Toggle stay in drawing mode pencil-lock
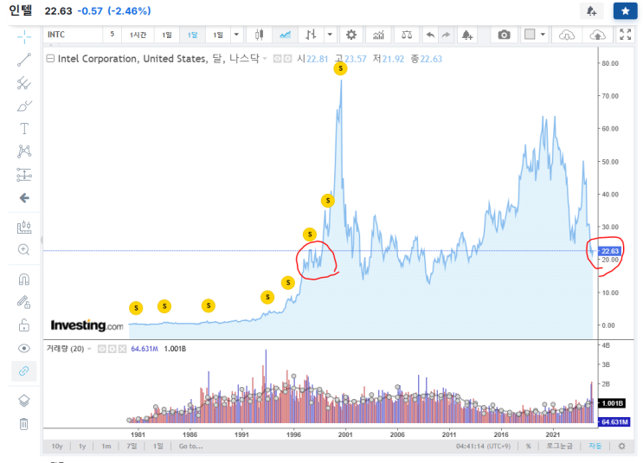This screenshot has width=643, height=463. click(x=23, y=302)
